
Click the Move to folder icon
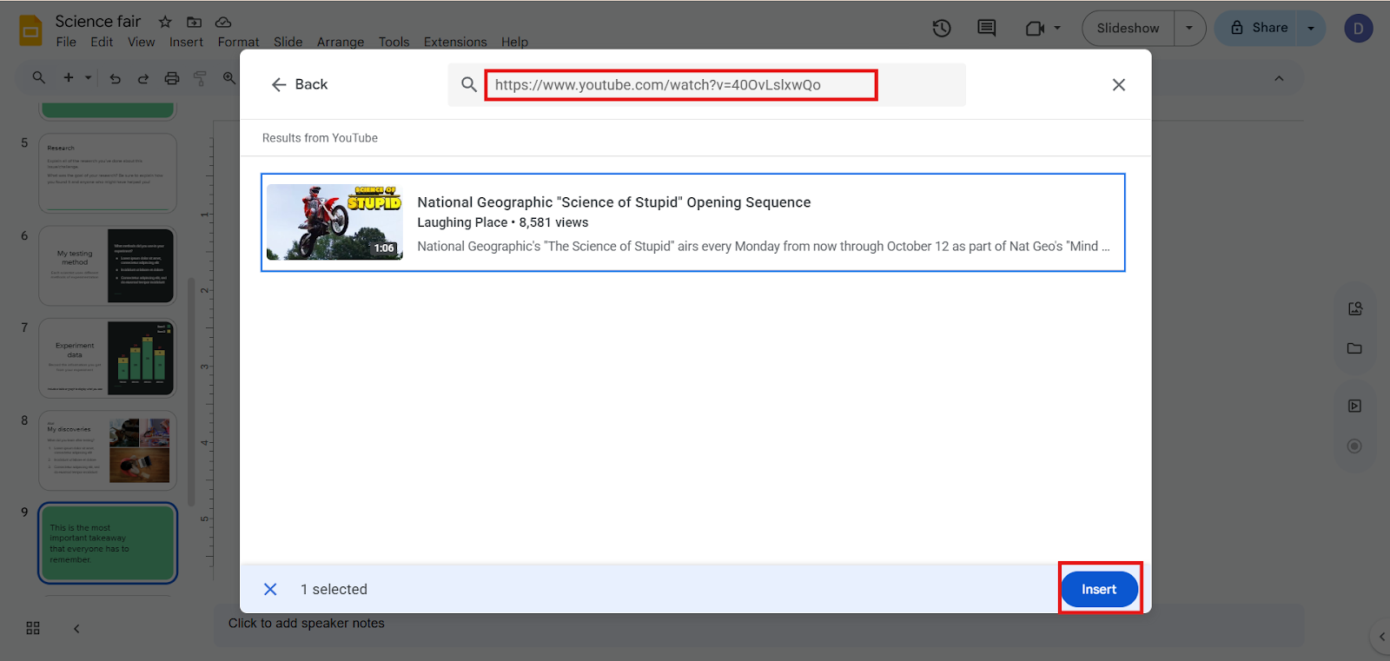(195, 22)
